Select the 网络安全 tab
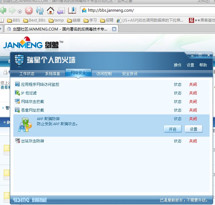 [x=78, y=73]
